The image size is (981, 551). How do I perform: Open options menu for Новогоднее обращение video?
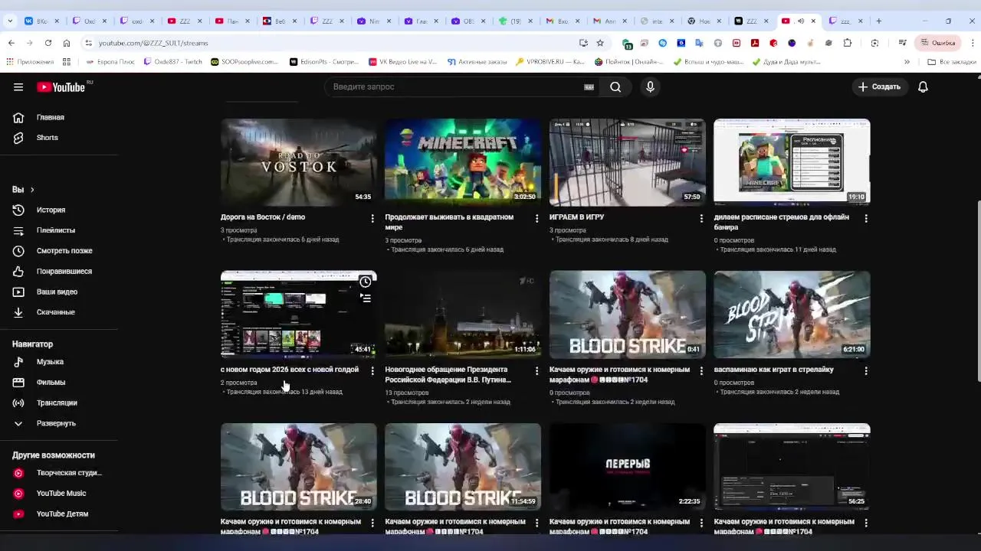coord(536,371)
